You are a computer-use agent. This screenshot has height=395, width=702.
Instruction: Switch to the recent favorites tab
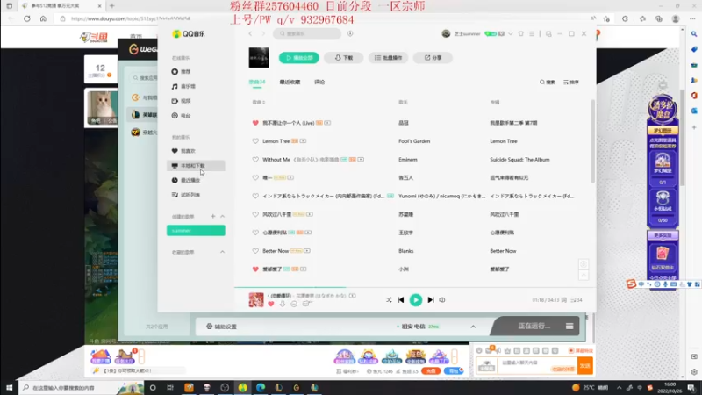tap(290, 82)
